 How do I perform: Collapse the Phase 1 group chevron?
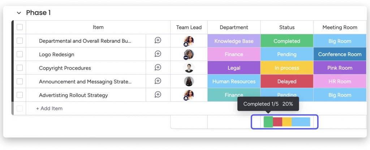19,13
